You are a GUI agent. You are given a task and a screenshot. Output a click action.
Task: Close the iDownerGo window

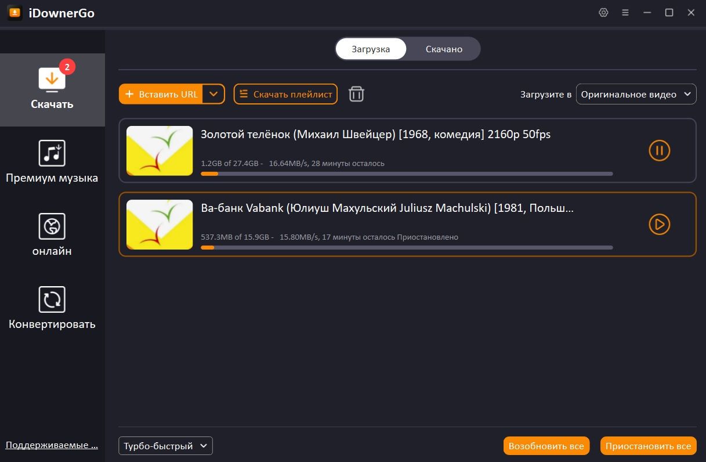(691, 13)
